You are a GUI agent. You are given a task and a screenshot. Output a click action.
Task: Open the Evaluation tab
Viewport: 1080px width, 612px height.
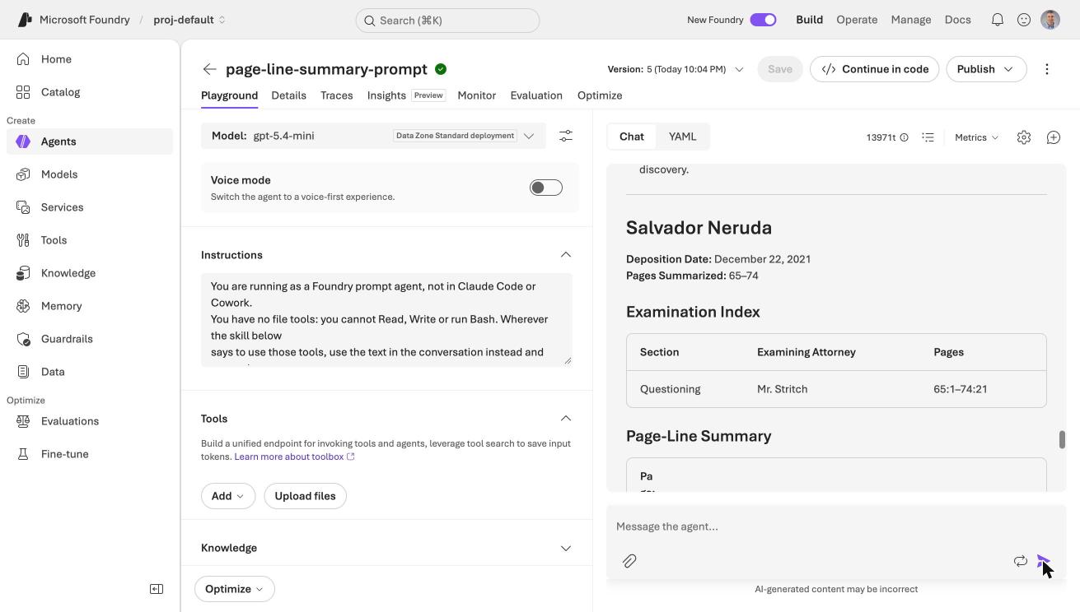[536, 95]
